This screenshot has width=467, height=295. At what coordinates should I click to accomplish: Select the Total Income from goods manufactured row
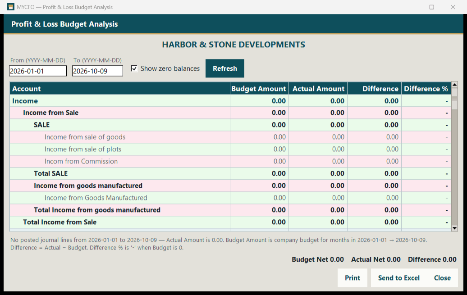[230, 210]
